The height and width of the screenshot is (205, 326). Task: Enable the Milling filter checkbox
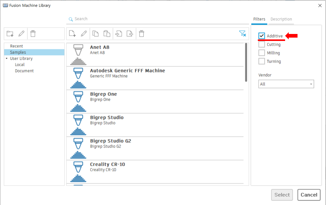click(x=261, y=53)
